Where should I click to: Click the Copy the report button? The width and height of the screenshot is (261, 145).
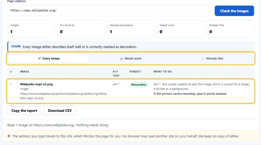24,111
